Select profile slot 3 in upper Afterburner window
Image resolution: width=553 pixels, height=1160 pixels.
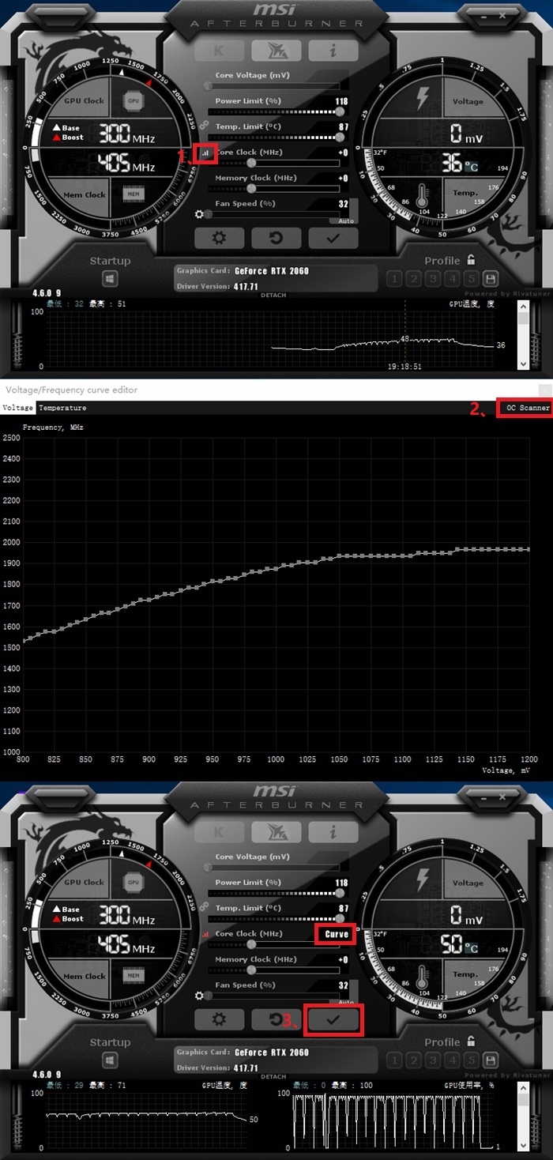(433, 279)
